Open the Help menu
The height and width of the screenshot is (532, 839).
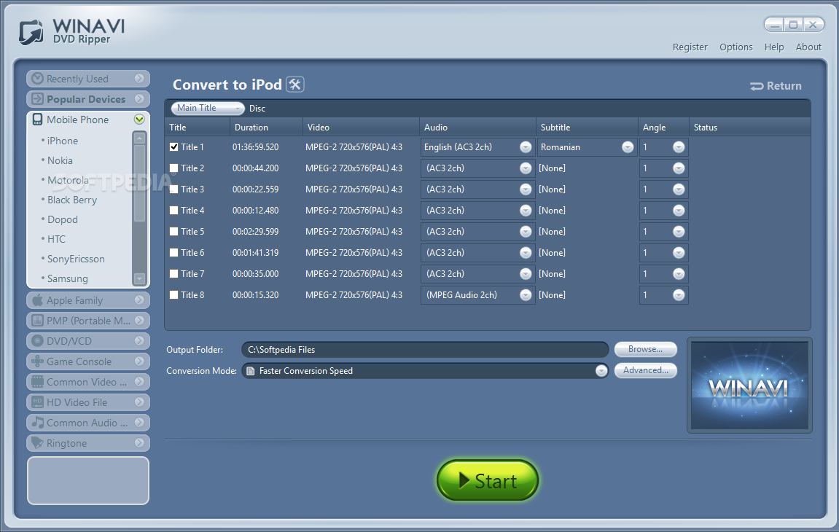[773, 47]
